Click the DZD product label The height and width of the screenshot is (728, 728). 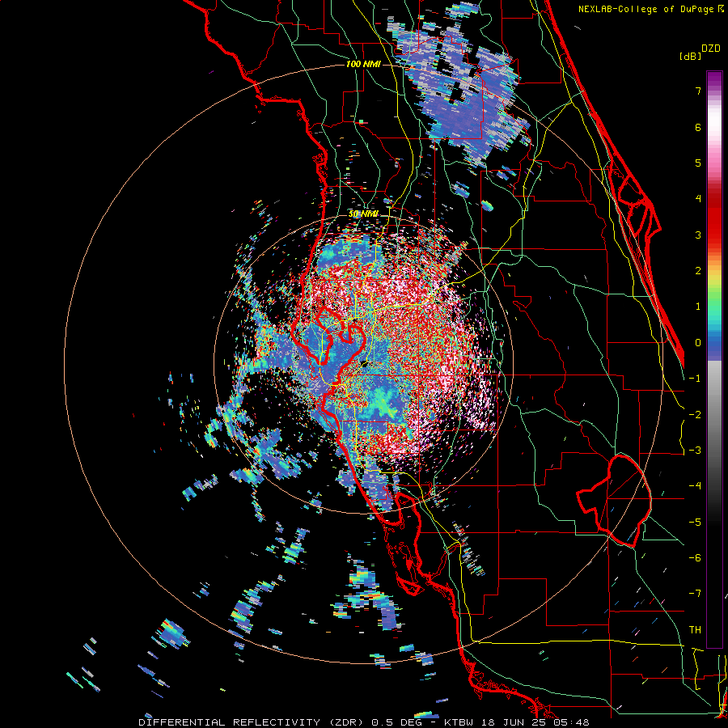[x=711, y=49]
